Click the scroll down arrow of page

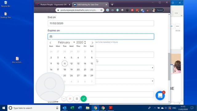click(169, 102)
